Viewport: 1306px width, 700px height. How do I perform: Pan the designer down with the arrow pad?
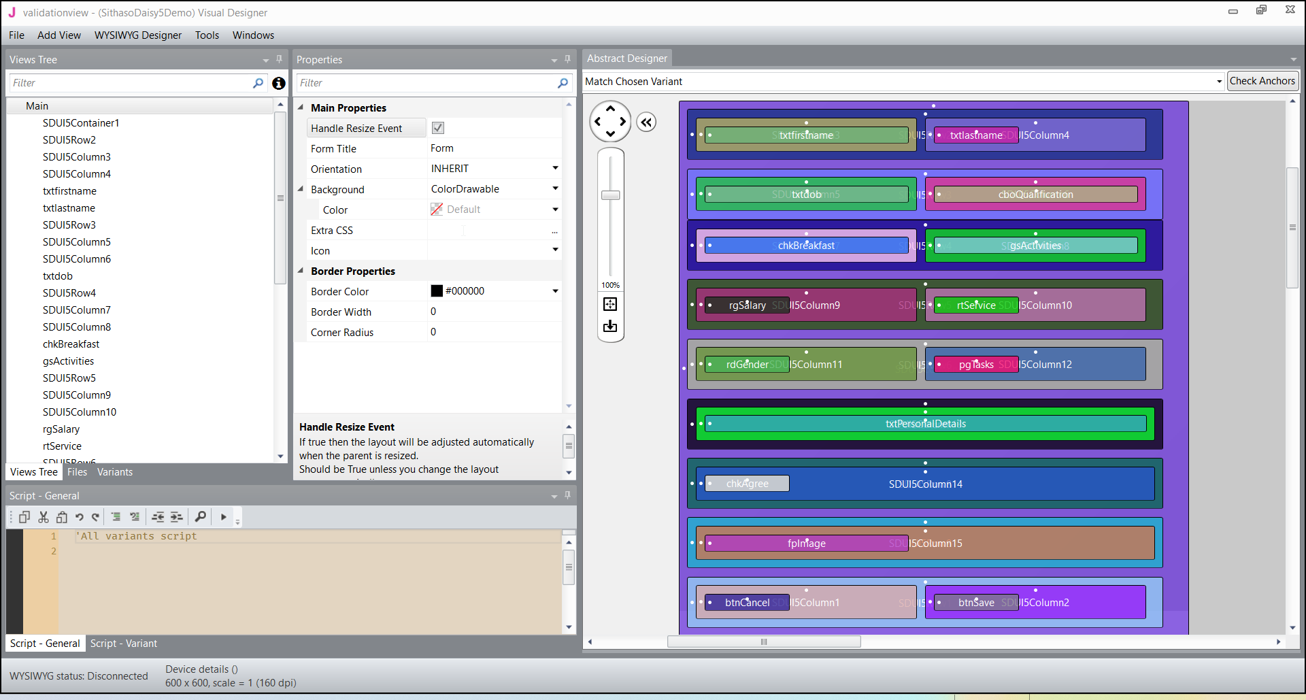(610, 134)
